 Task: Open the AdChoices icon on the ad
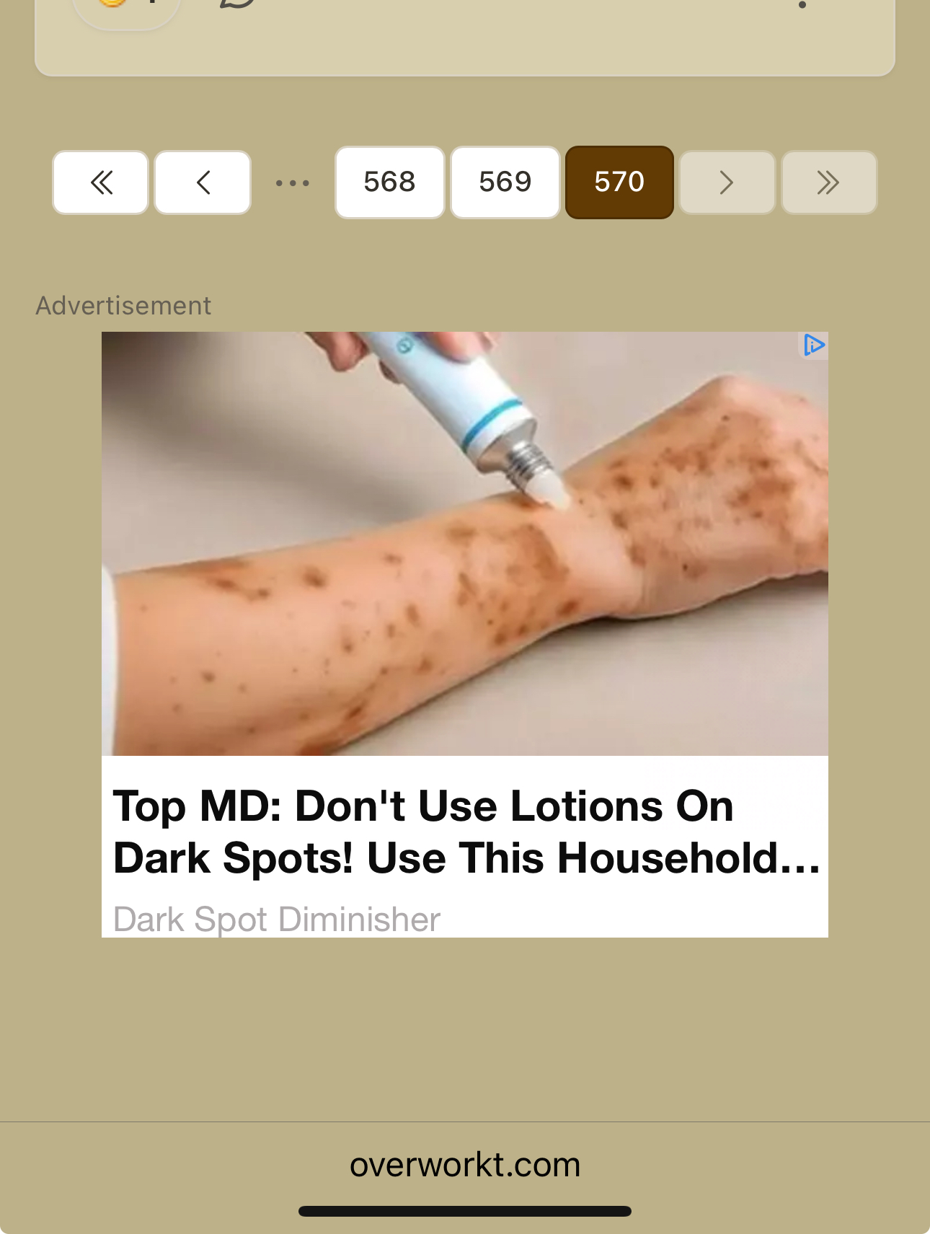814,345
